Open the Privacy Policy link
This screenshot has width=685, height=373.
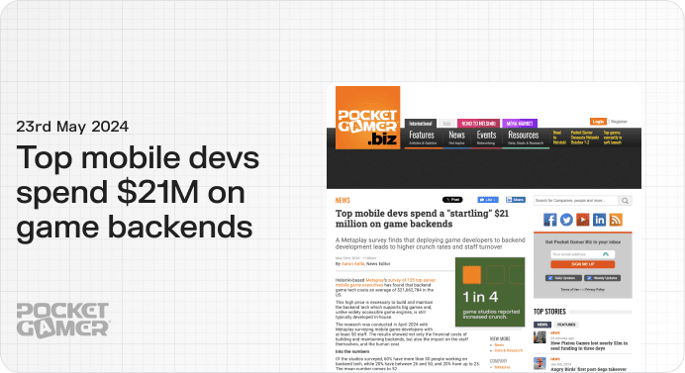click(x=595, y=289)
